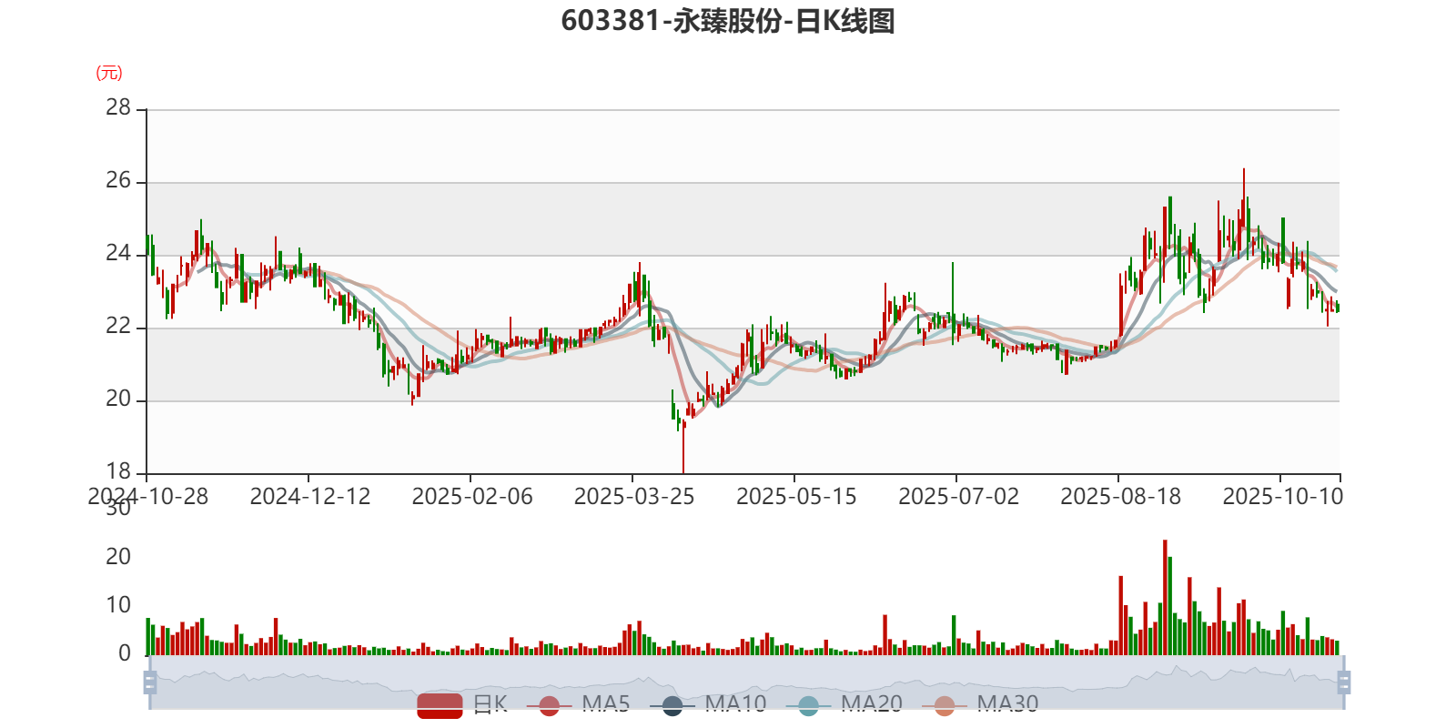Click the 2025-10-10 date axis label
1456x728 pixels.
tap(1282, 497)
